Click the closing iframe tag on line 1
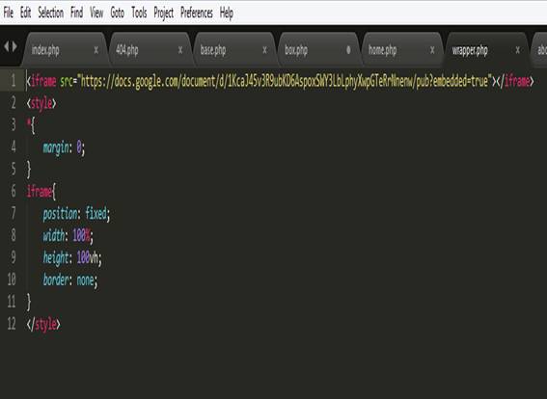 (x=515, y=81)
